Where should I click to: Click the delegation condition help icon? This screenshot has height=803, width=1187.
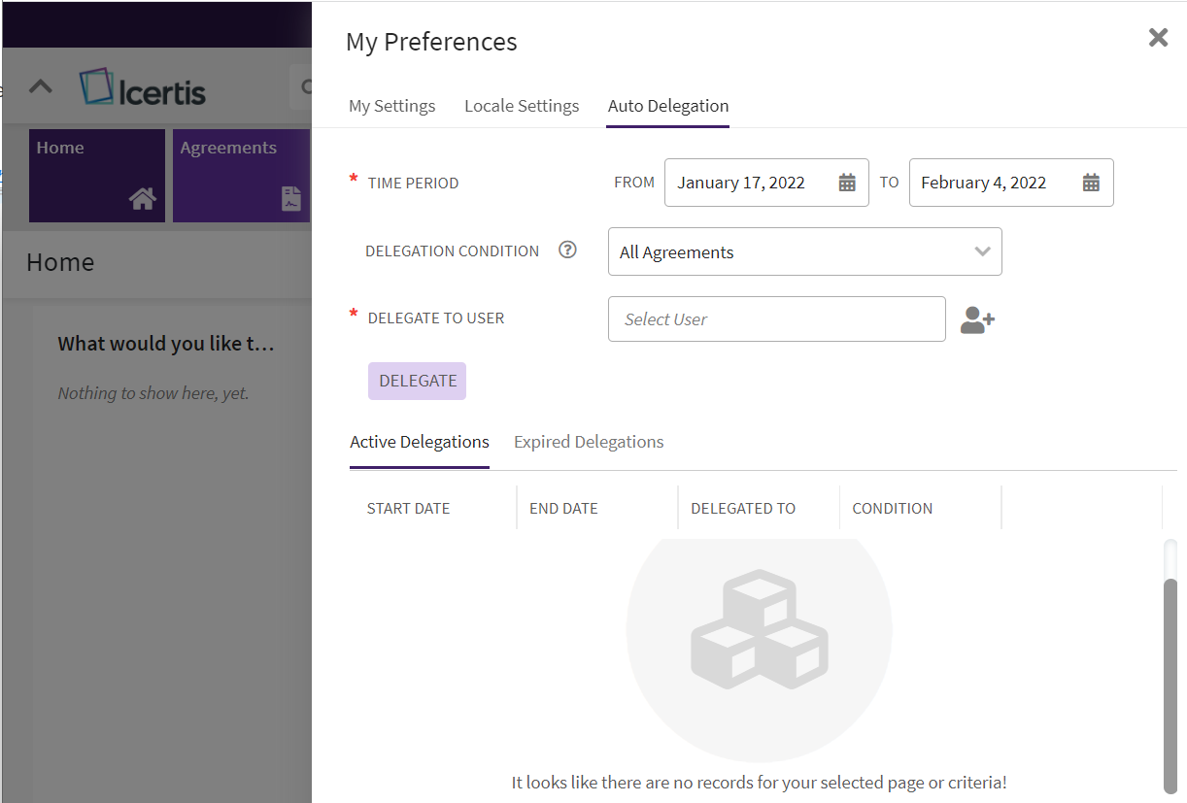coord(567,251)
